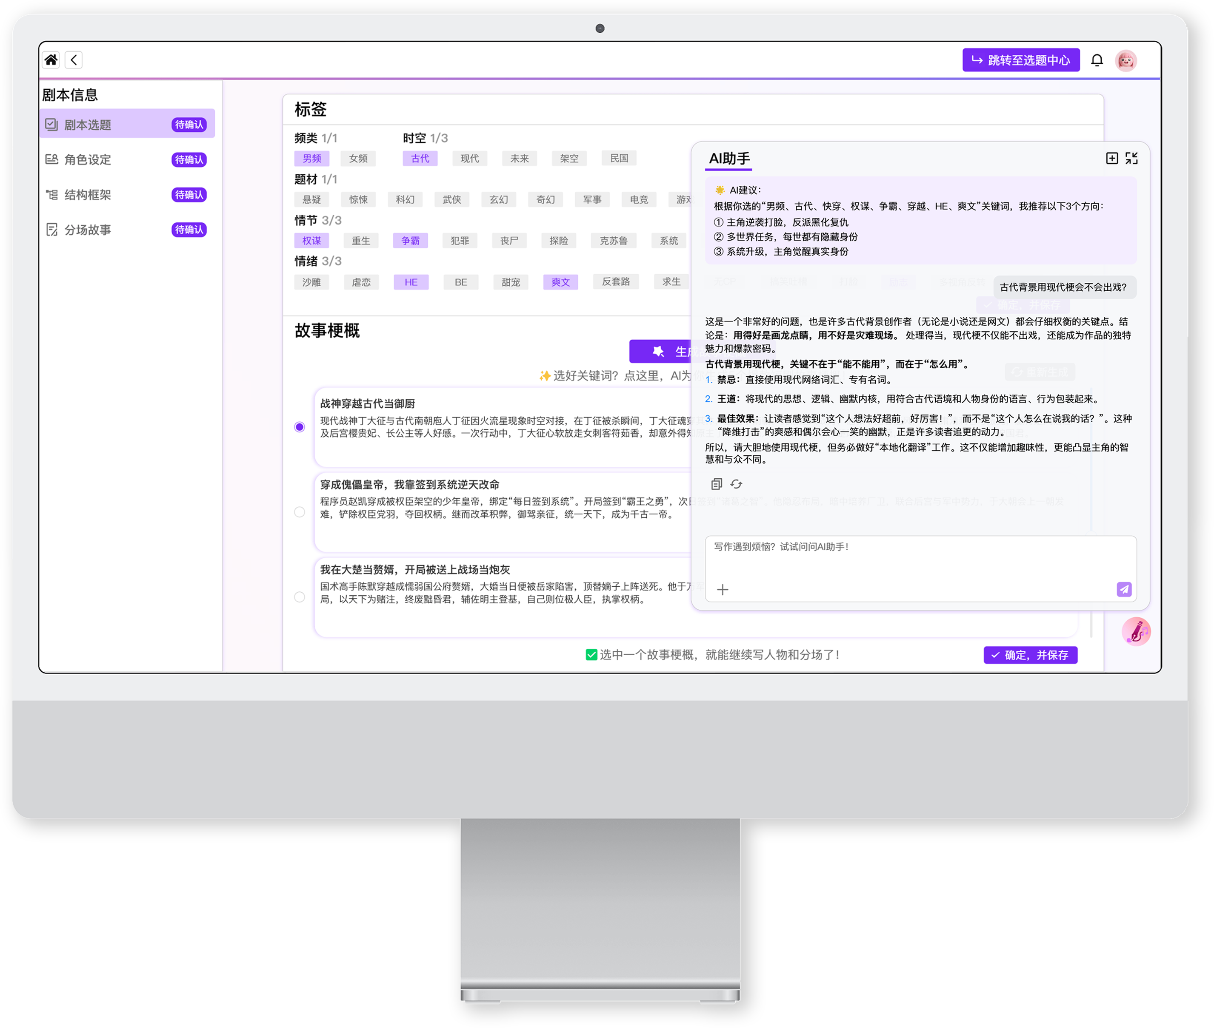1214x1028 pixels.
Task: Select the 克苏鲁 plot tag
Action: point(613,240)
